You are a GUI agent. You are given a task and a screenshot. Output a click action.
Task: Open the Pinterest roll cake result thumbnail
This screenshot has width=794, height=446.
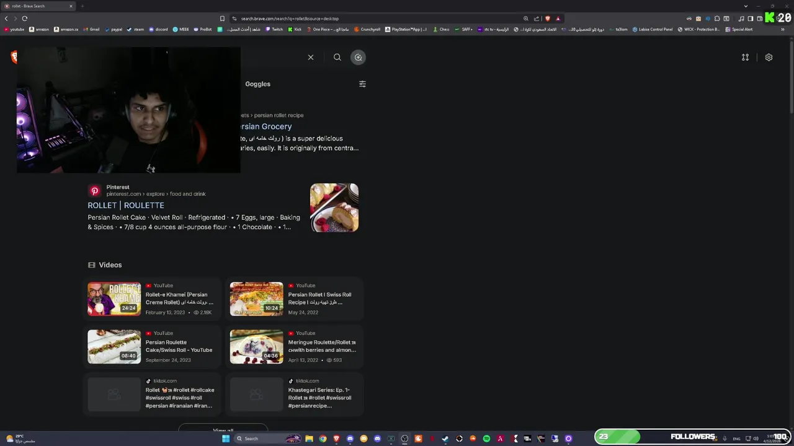click(x=334, y=208)
